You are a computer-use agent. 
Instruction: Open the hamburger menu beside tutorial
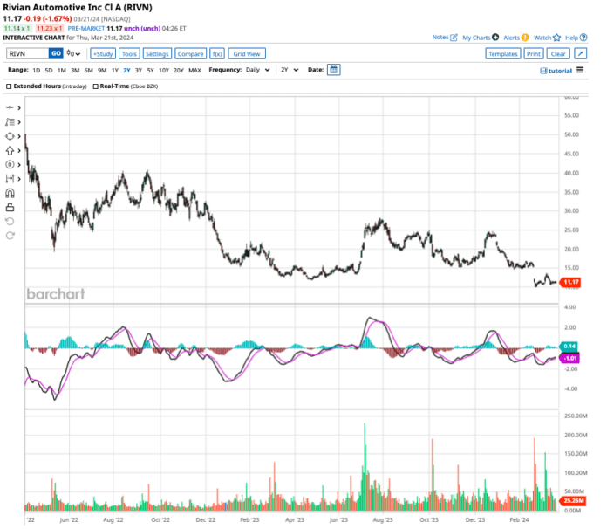click(x=579, y=70)
